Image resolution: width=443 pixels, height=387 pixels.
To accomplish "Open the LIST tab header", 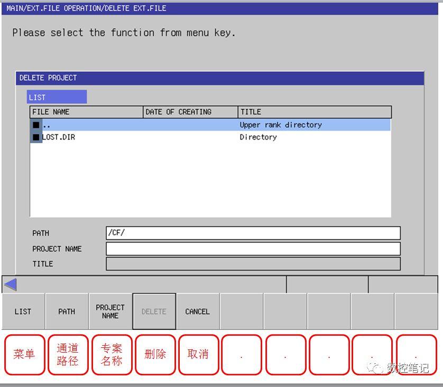I will point(57,97).
